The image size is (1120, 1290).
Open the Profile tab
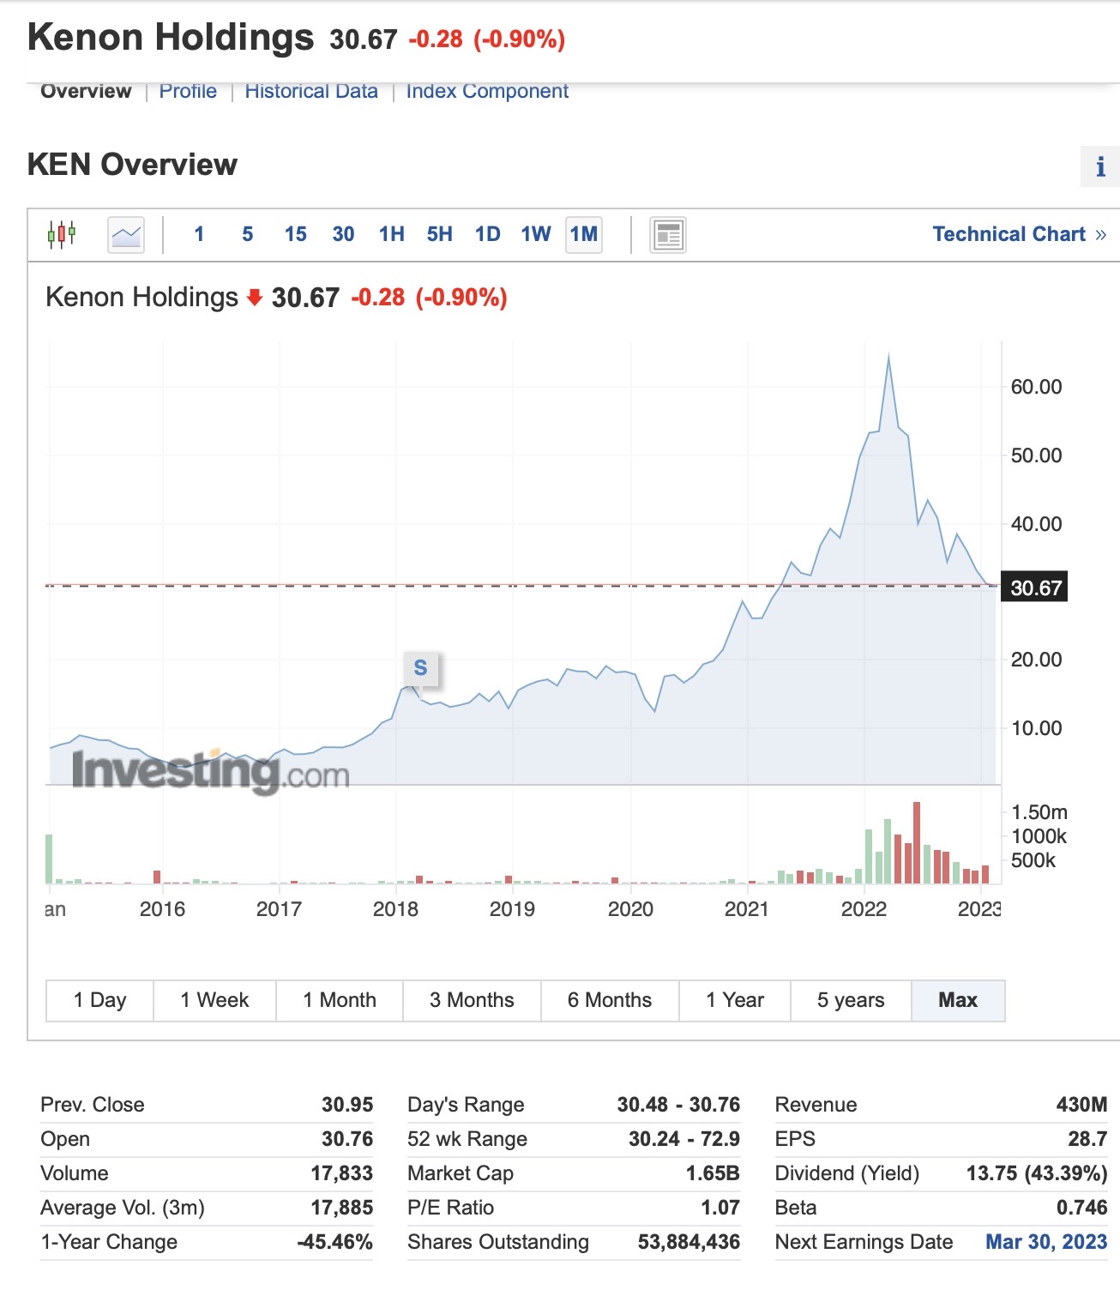tap(188, 91)
